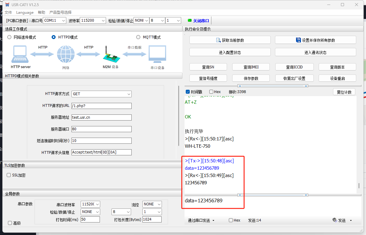
Task: Select the MQTT模式 radio button
Action: click(138, 37)
